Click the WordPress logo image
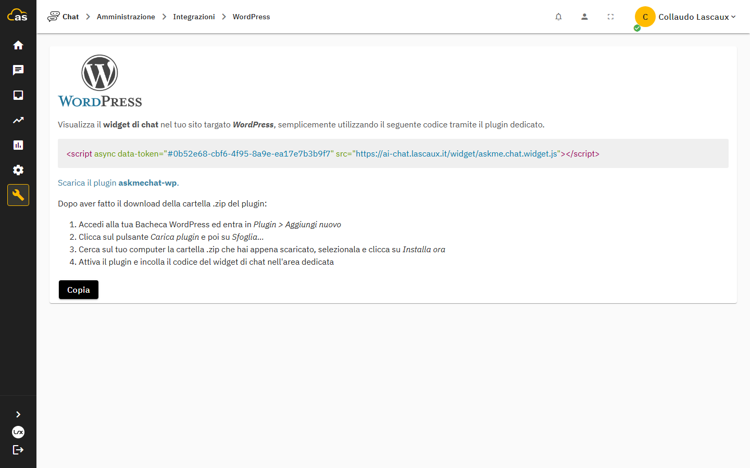Viewport: 750px width, 468px height. [x=100, y=81]
